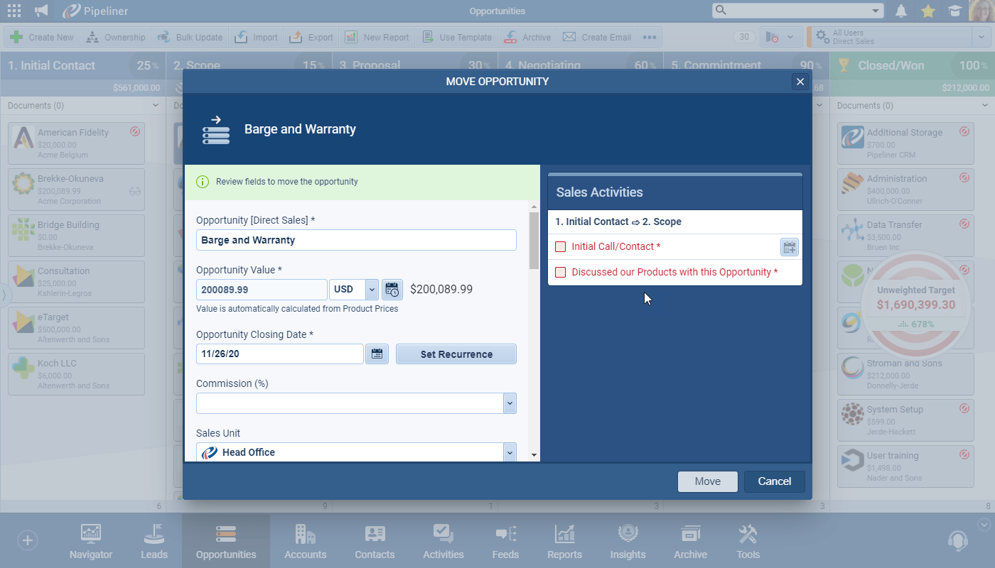Image resolution: width=995 pixels, height=568 pixels.
Task: Check Discussed our Products with this Opportunity
Action: [560, 273]
